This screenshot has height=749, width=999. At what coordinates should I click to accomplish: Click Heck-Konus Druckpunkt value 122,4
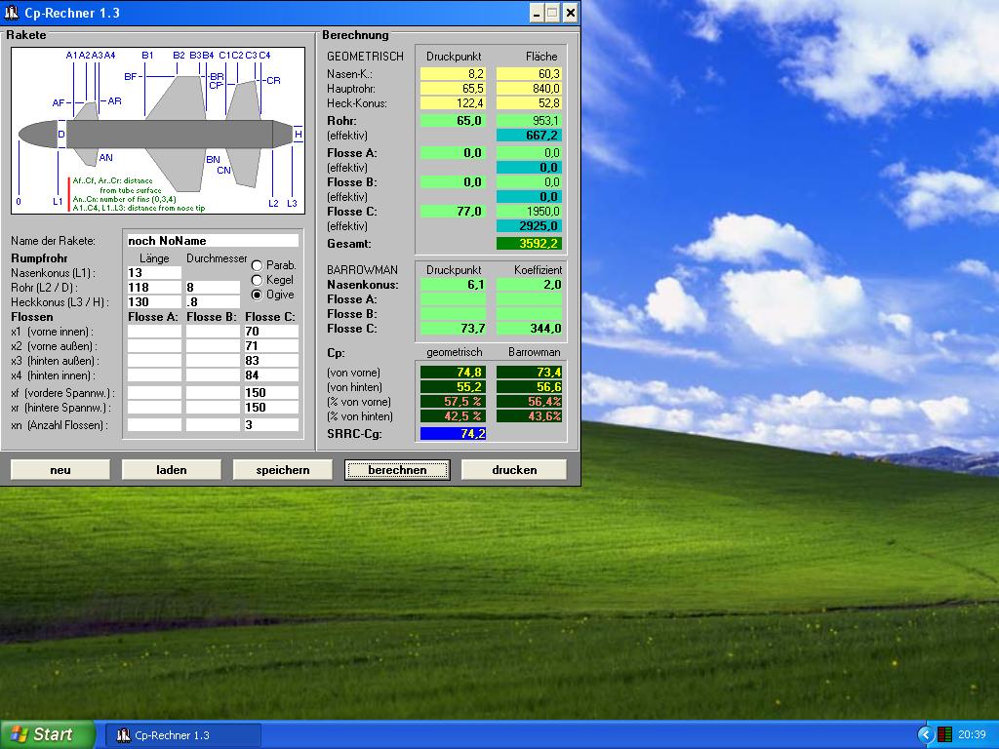click(x=453, y=103)
